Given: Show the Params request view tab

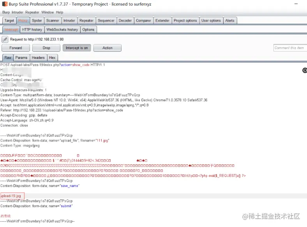Looking at the screenshot, I should pyautogui.click(x=21, y=58).
